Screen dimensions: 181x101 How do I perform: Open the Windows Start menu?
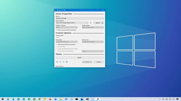tap(2, 99)
